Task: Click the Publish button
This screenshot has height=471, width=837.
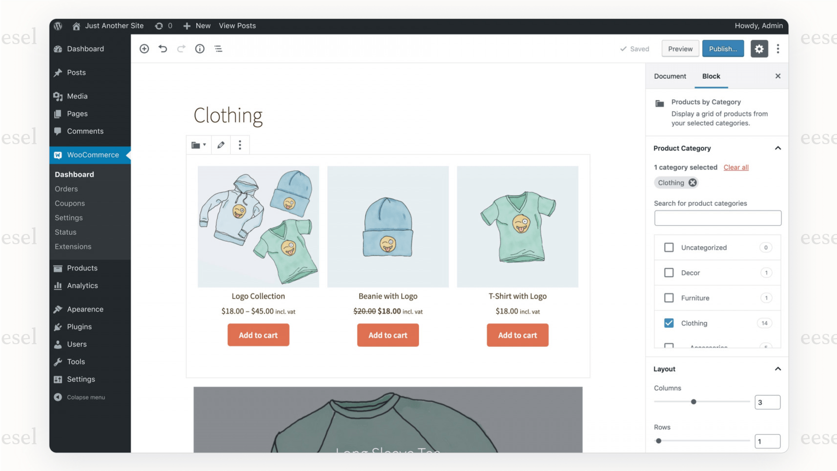Action: click(723, 48)
